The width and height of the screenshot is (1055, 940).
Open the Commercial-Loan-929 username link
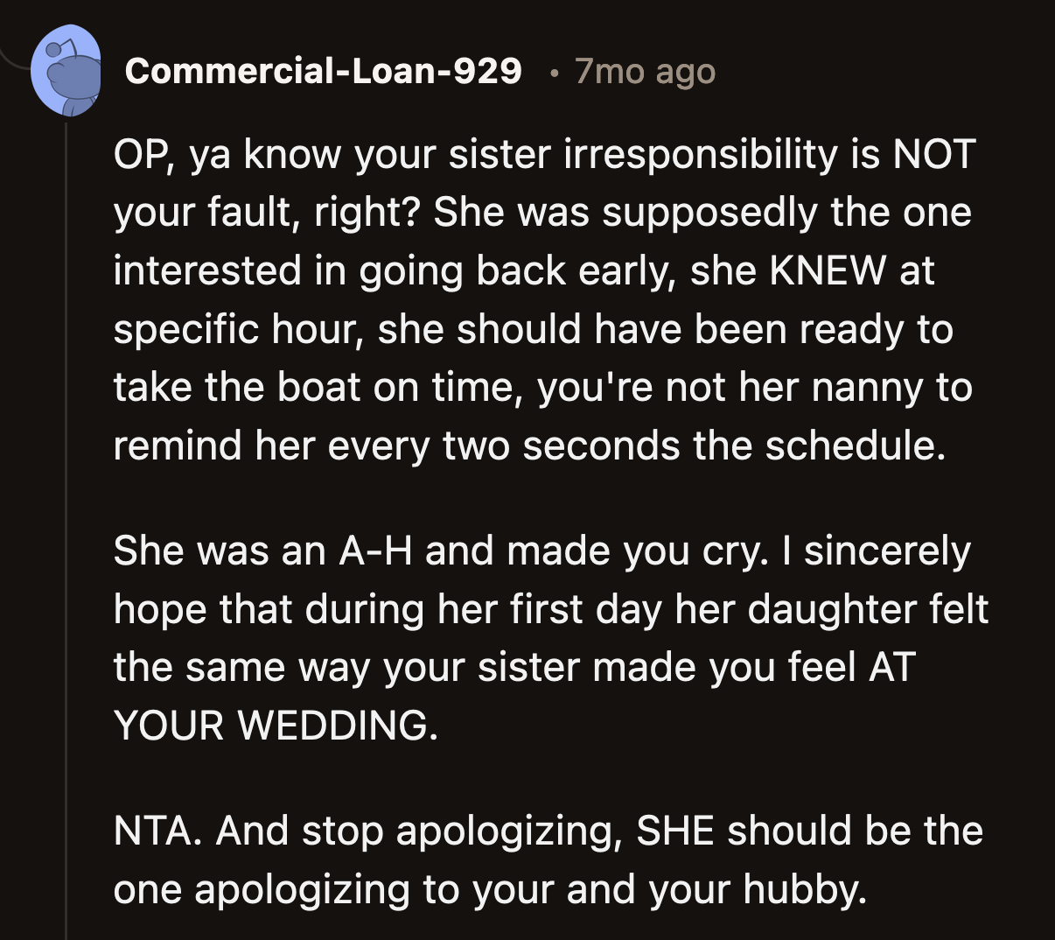pyautogui.click(x=325, y=72)
